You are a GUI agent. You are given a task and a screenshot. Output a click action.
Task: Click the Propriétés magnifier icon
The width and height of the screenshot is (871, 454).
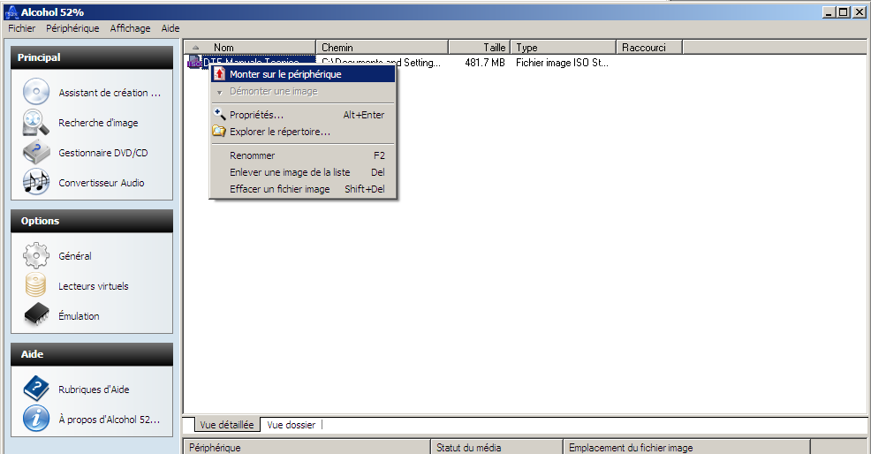220,115
